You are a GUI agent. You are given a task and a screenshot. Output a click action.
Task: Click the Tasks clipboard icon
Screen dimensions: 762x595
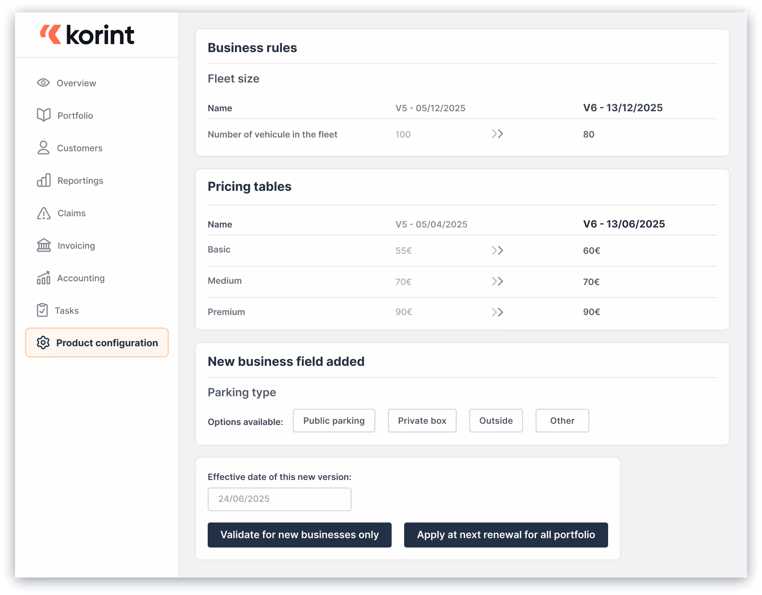pyautogui.click(x=43, y=310)
